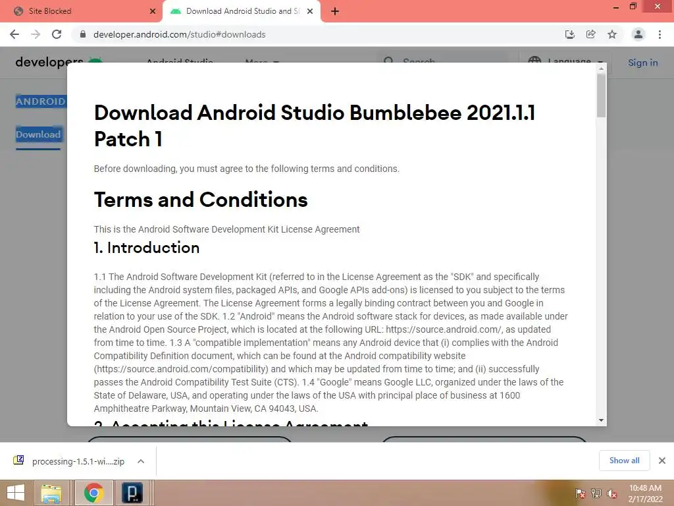Screen dimensions: 674x506
Task: Click muted volume tray icon
Action: pyautogui.click(x=611, y=493)
